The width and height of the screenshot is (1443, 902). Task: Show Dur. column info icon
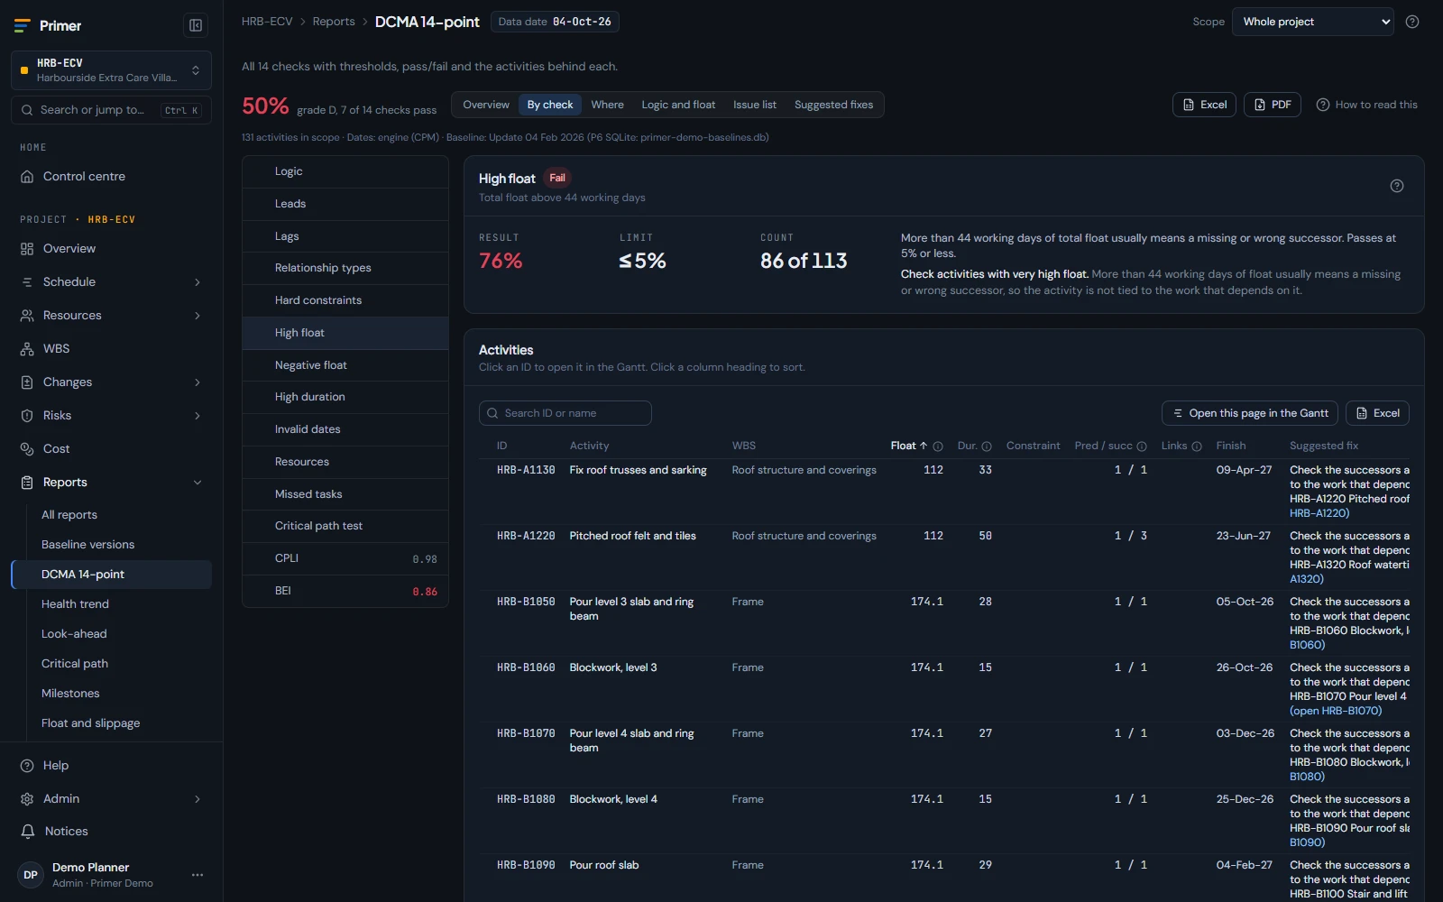pyautogui.click(x=987, y=446)
